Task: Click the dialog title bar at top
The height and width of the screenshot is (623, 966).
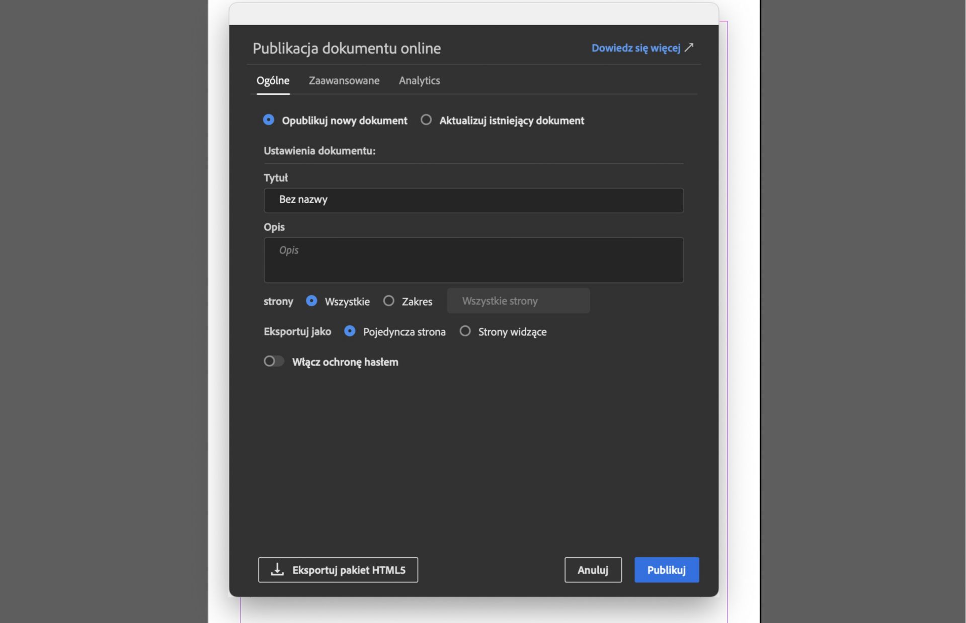Action: pos(473,14)
